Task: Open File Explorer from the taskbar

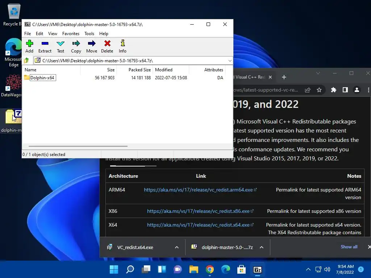Action: 194,269
